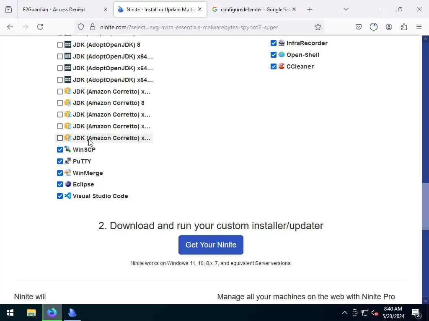Click the circular extension icon in toolbar
The height and width of the screenshot is (321, 429).
pyautogui.click(x=373, y=27)
